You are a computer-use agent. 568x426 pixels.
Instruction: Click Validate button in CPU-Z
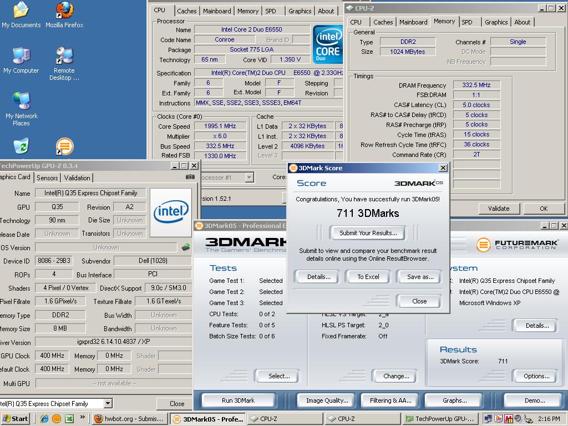point(499,209)
